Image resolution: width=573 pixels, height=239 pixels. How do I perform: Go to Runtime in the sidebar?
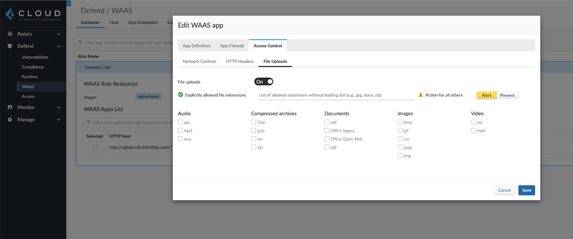(x=29, y=77)
